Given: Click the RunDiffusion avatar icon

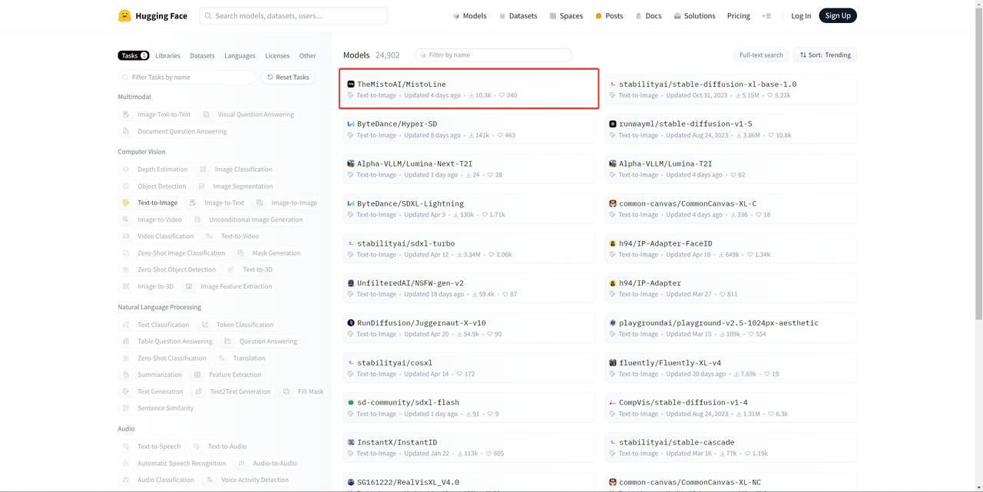Looking at the screenshot, I should 351,323.
